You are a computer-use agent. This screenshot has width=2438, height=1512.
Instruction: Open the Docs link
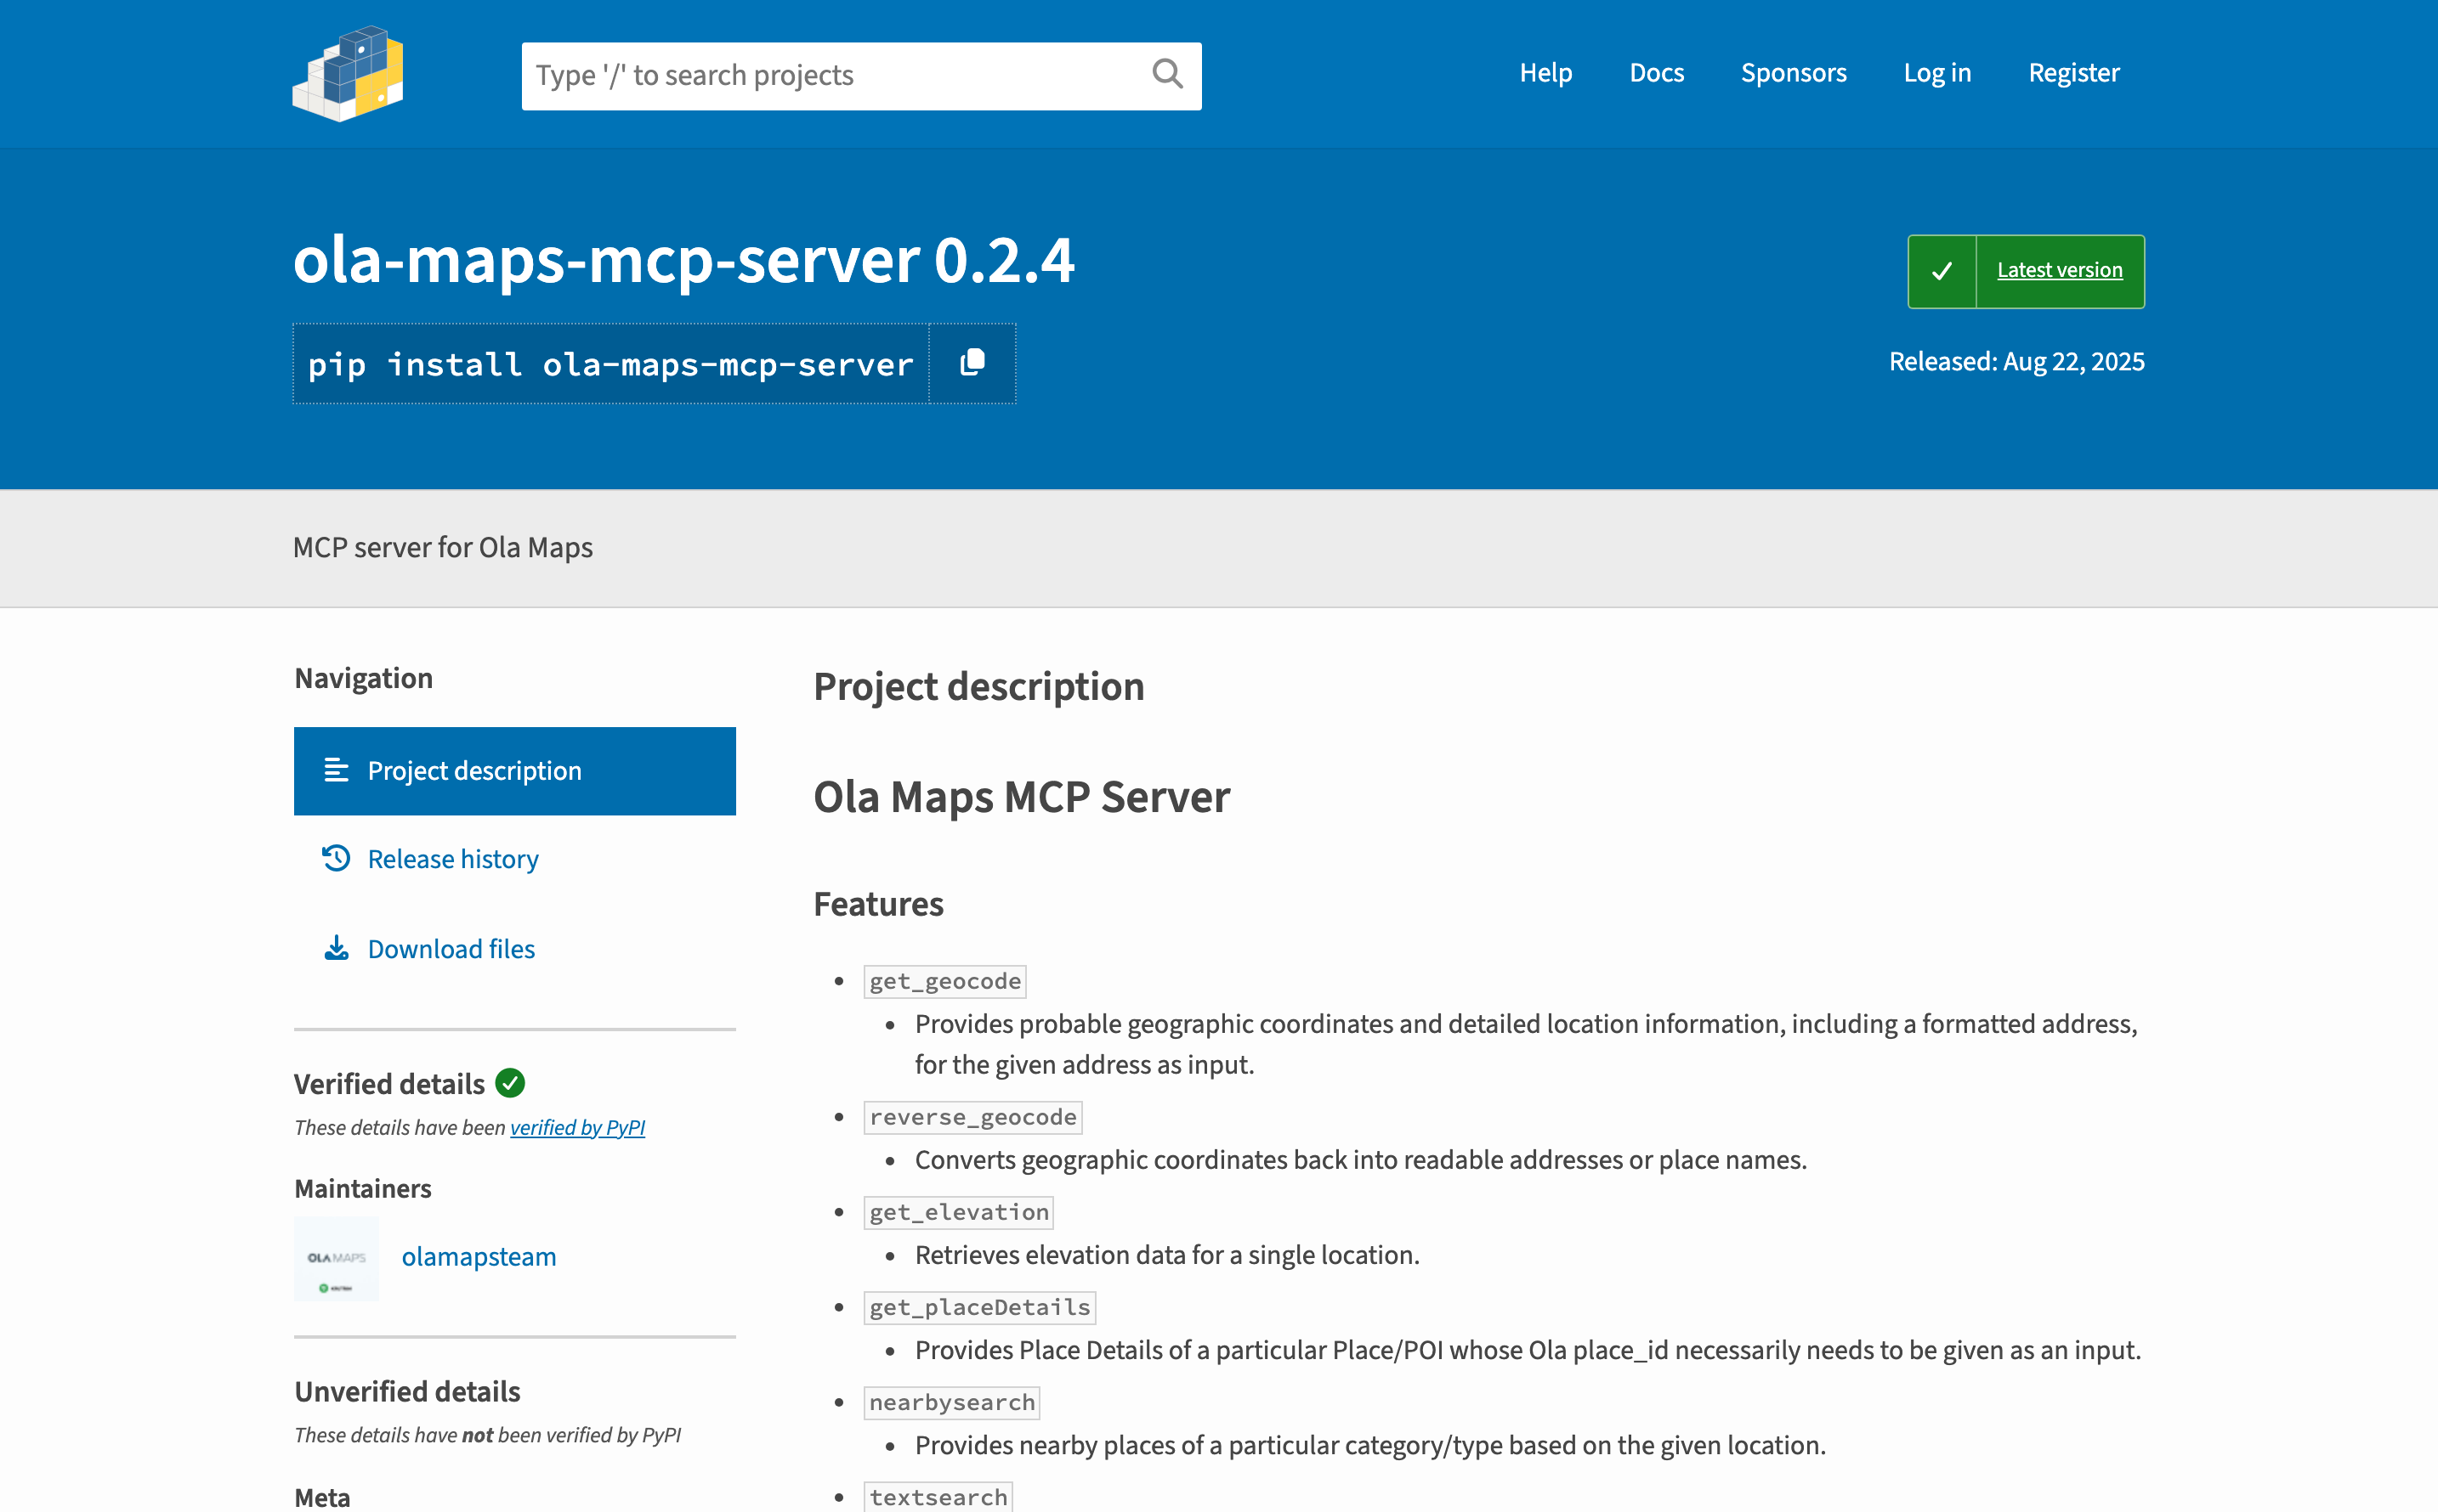[x=1656, y=73]
